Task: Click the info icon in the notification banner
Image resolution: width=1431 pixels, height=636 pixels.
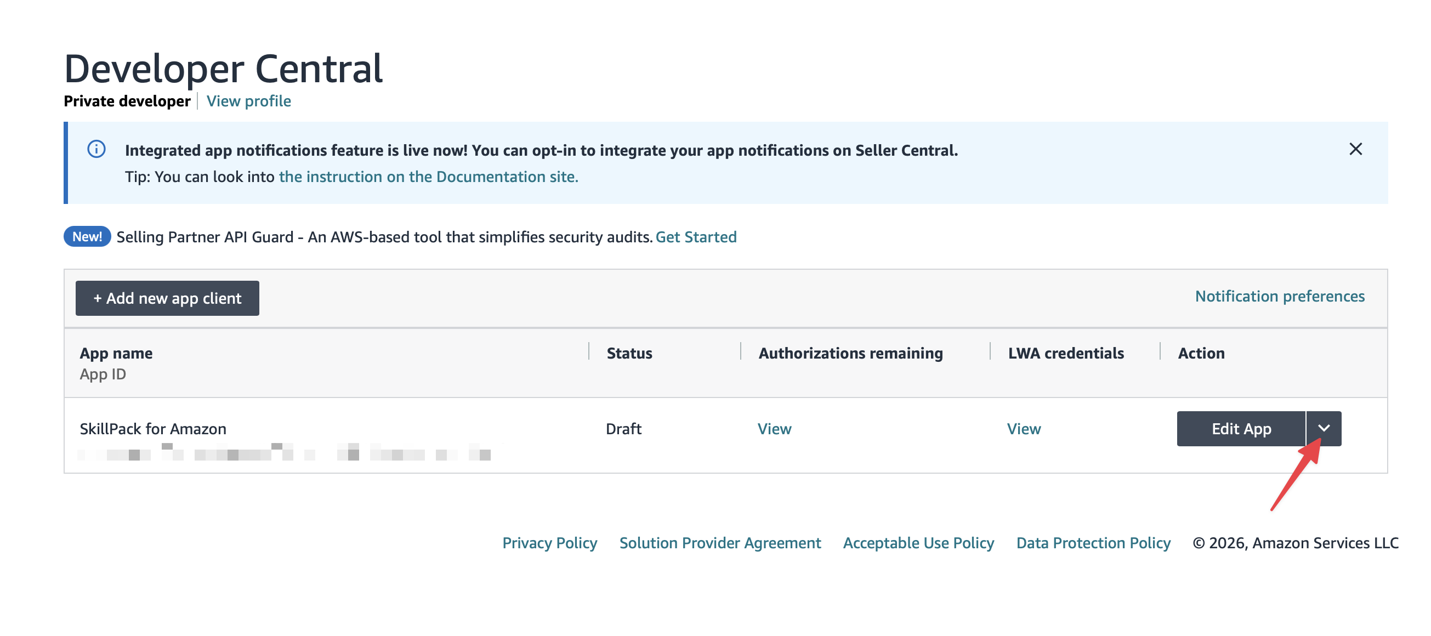Action: (x=96, y=149)
